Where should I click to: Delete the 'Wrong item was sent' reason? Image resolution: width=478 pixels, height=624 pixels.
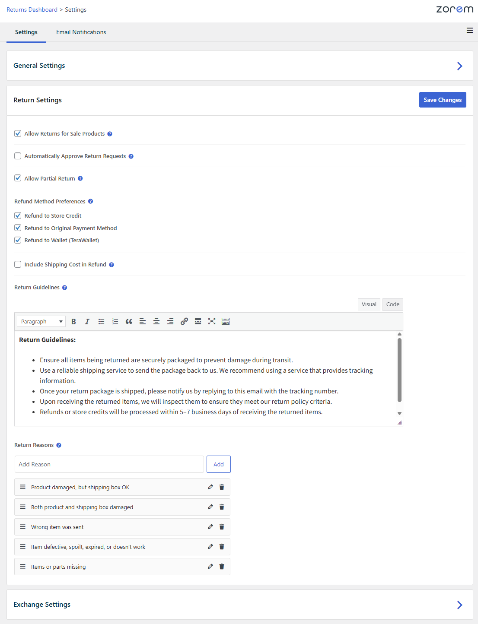(222, 527)
